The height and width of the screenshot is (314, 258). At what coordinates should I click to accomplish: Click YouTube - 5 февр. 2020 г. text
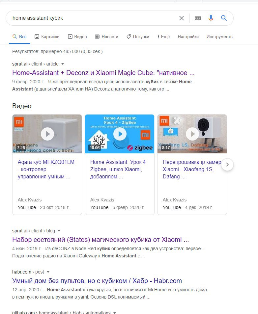click(117, 207)
